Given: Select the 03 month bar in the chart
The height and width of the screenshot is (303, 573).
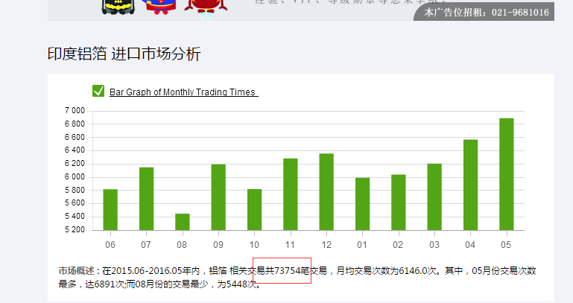Looking at the screenshot, I should 434,197.
